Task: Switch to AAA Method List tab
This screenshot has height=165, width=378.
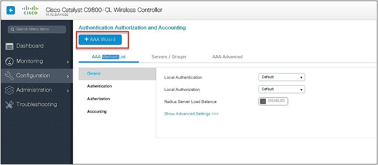Action: pos(109,57)
